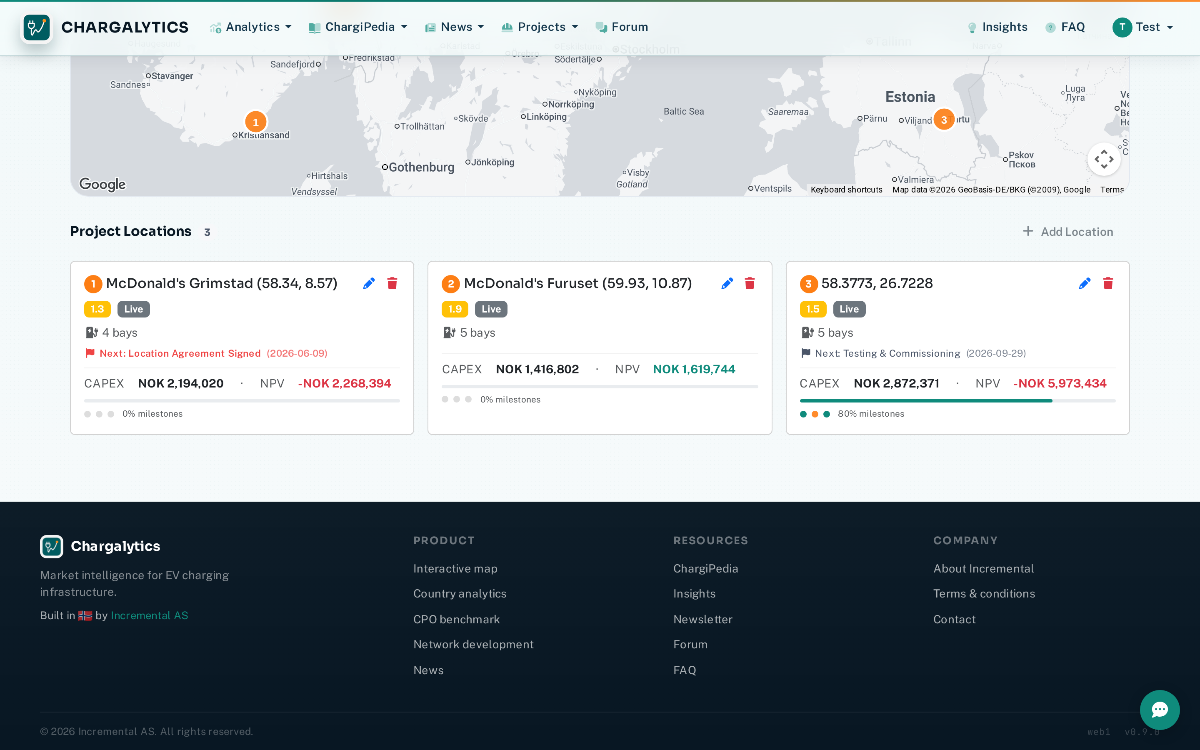
Task: Click the footer Chargalytics logo icon
Action: tap(52, 546)
